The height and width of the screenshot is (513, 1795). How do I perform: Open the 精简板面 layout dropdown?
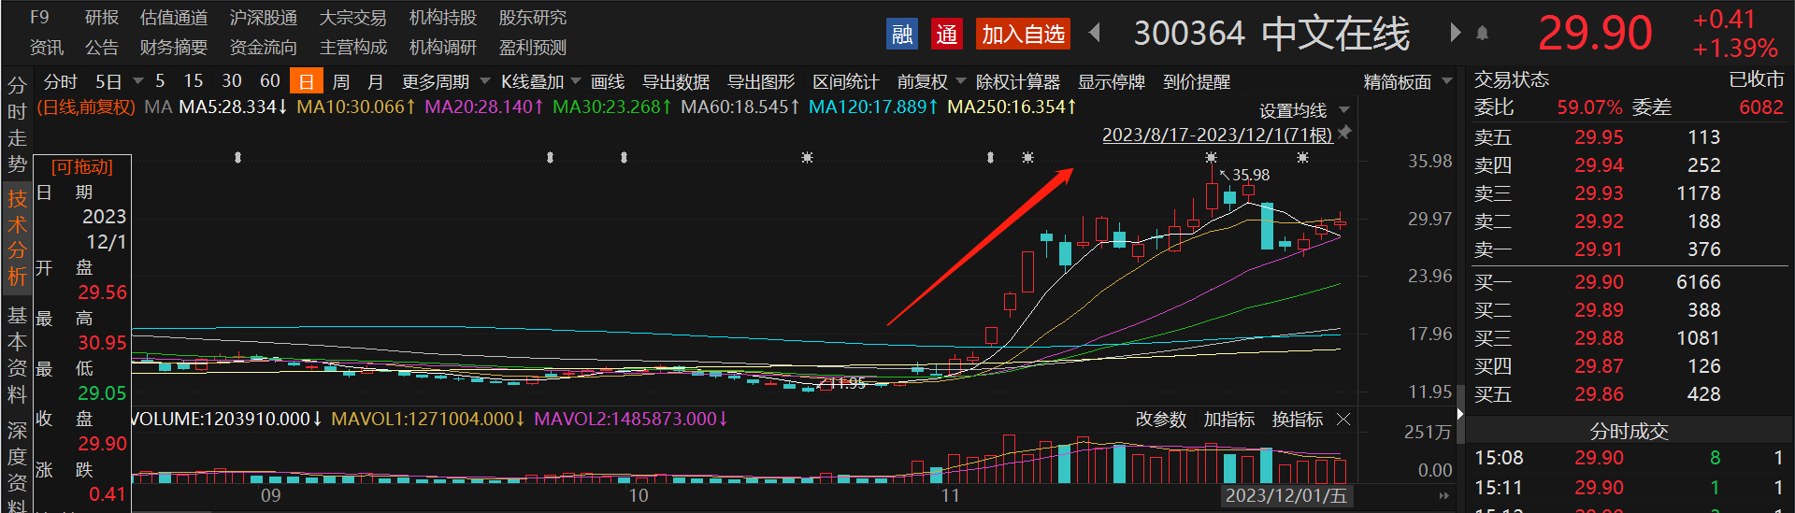[1407, 82]
